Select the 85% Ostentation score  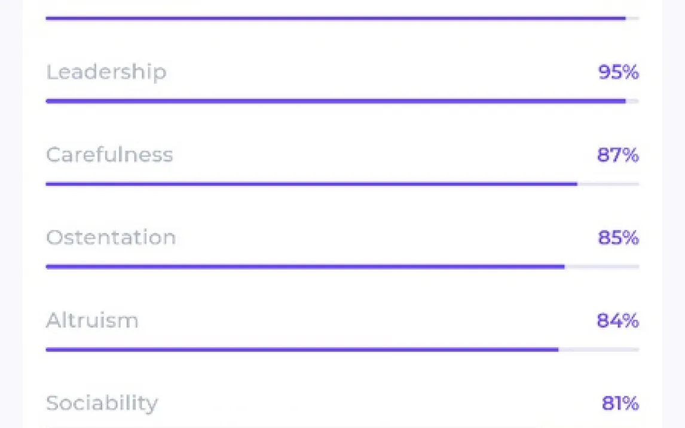click(618, 238)
